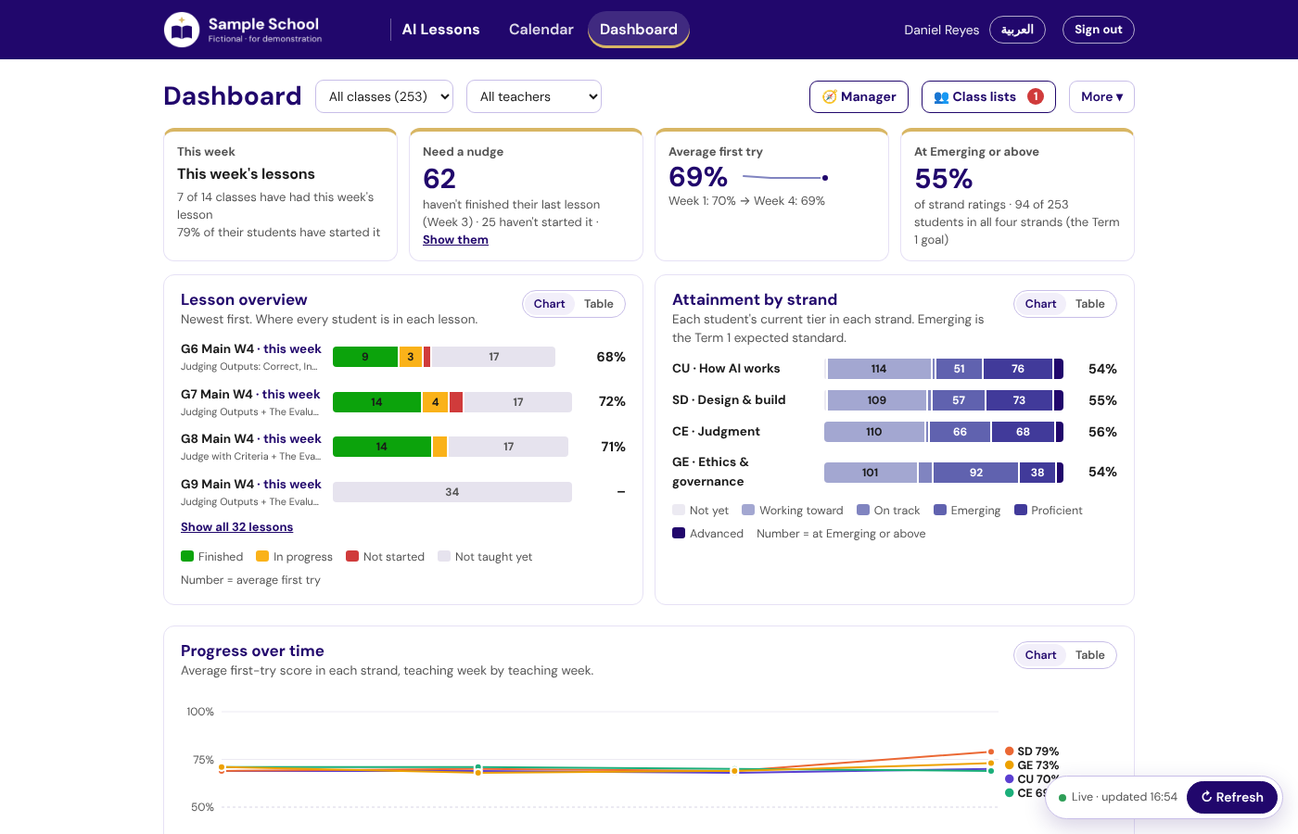Click the Sample School book logo icon
1298x834 pixels.
point(182,30)
